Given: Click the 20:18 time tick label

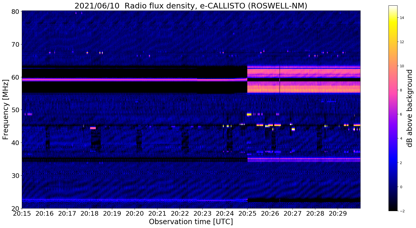Looking at the screenshot, I should 90,214.
